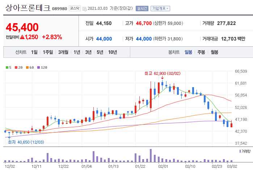The height and width of the screenshot is (170, 253).
Task: Click the upper limit text 상한가 59,000
Action: tap(168, 24)
